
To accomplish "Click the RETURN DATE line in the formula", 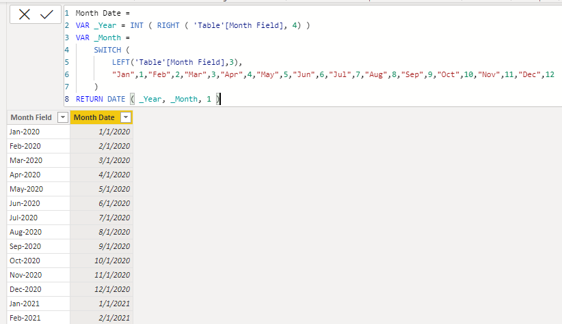I will pyautogui.click(x=148, y=99).
